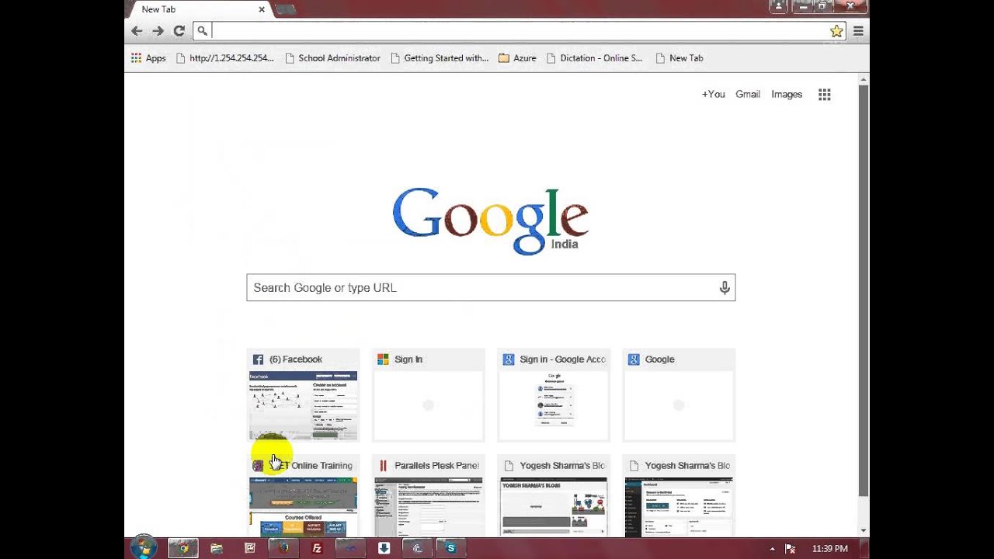Click the Search Google or type URL box

491,288
